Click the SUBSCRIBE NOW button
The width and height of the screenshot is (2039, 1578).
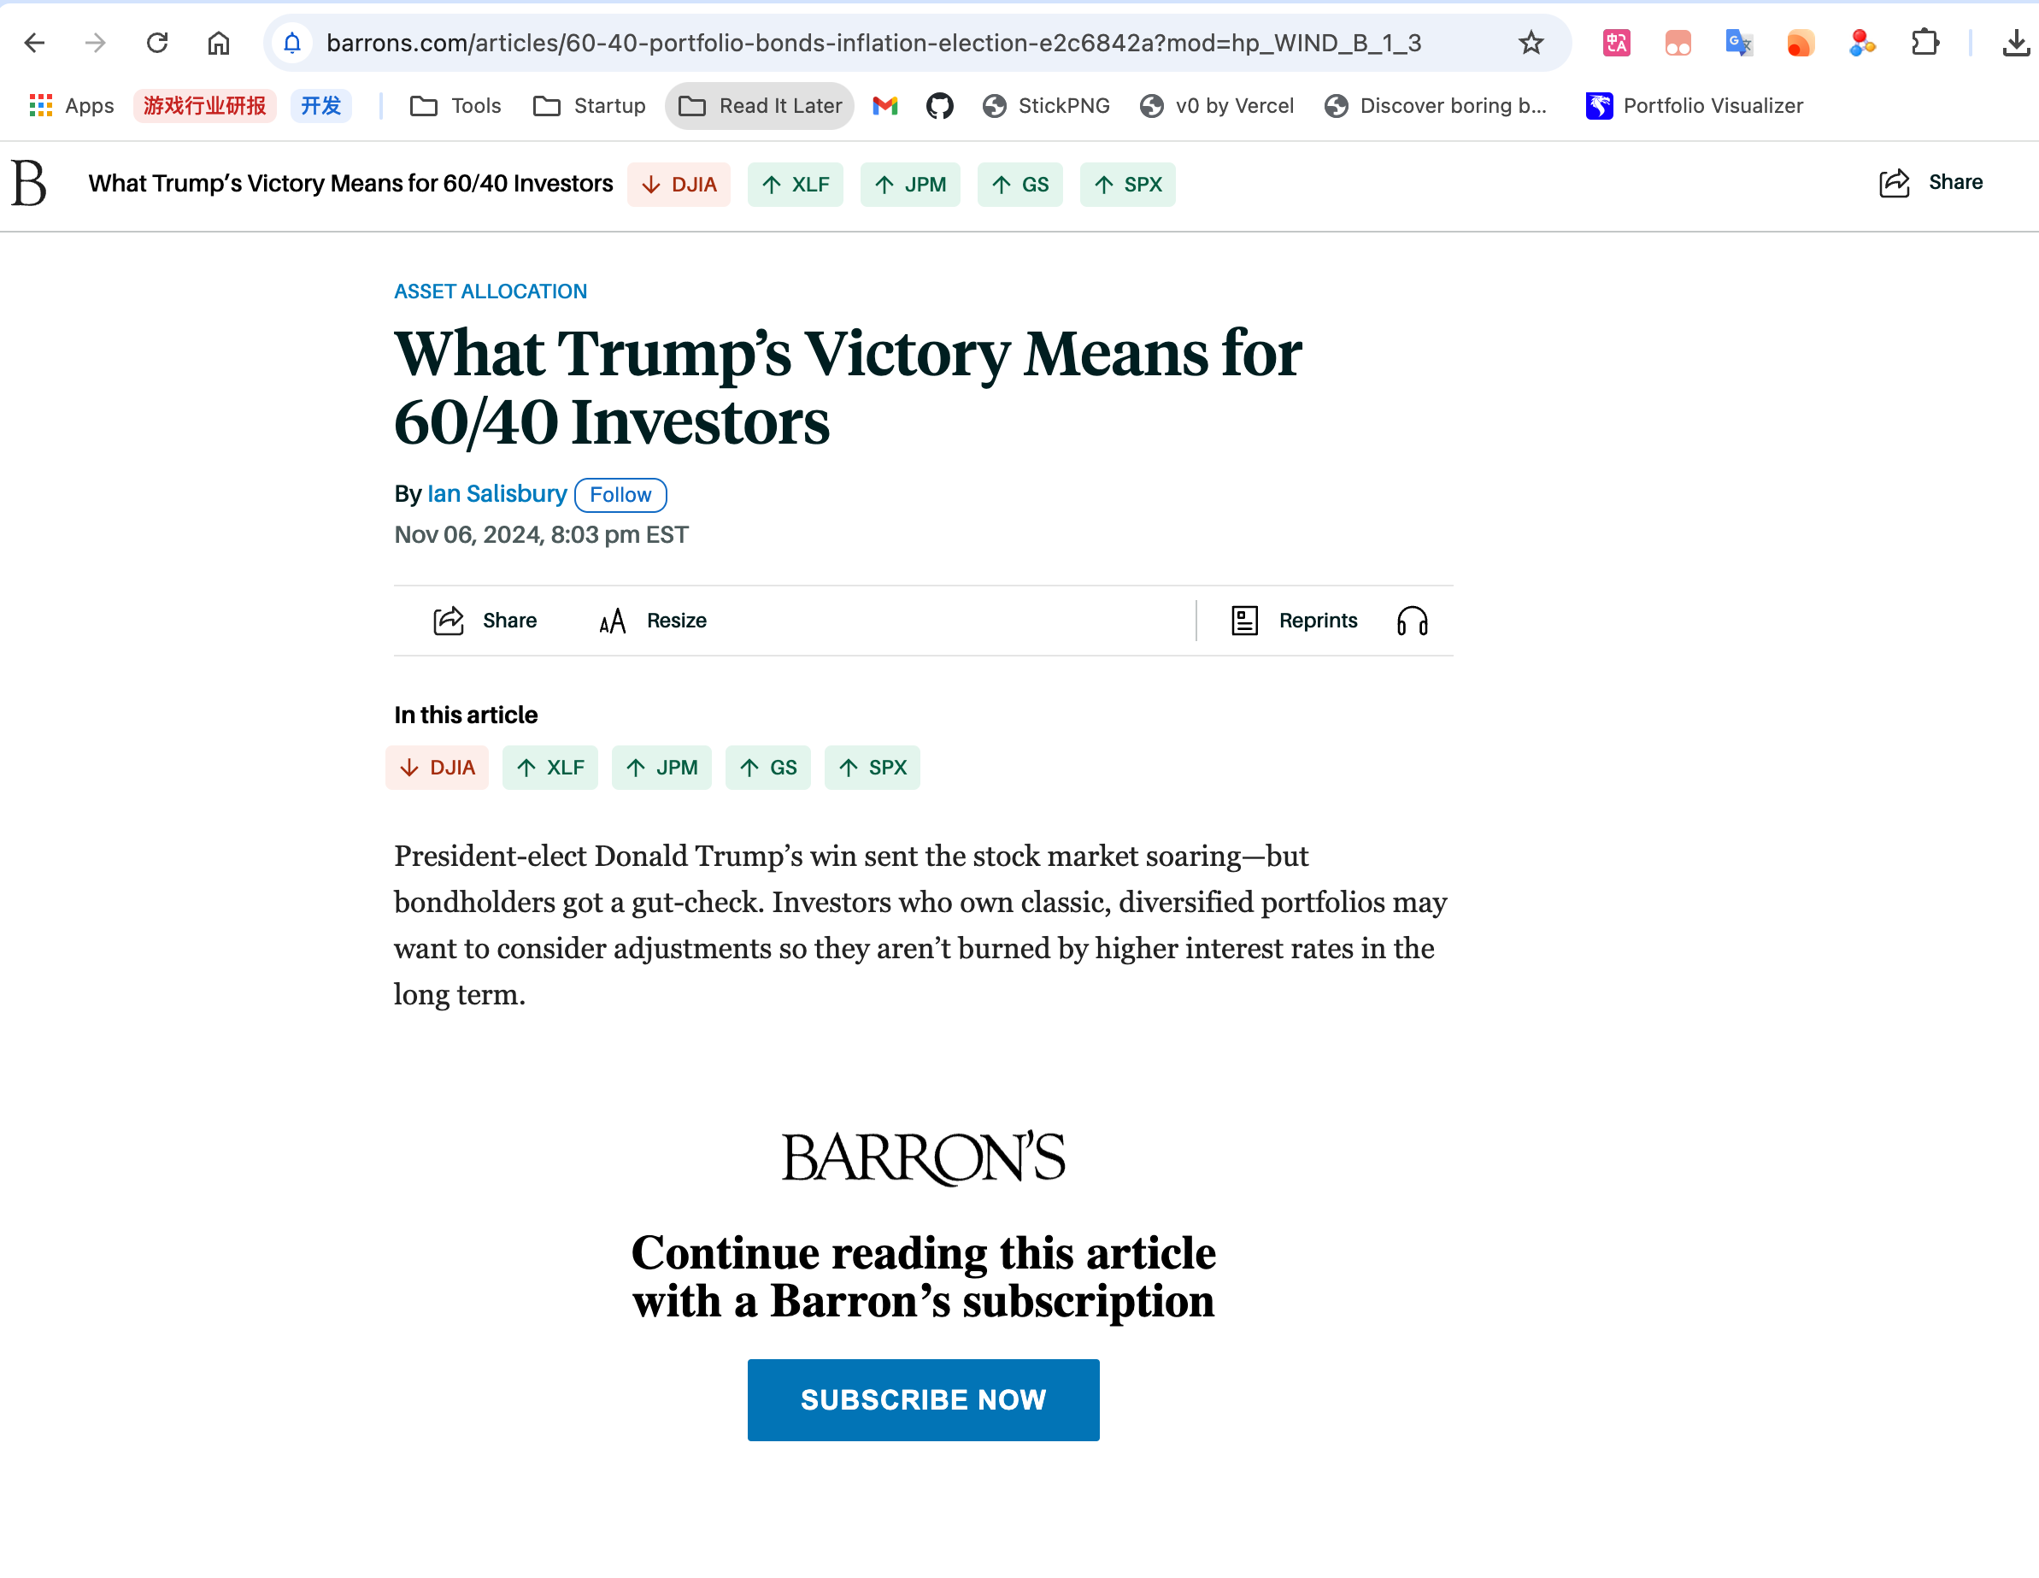pyautogui.click(x=922, y=1399)
